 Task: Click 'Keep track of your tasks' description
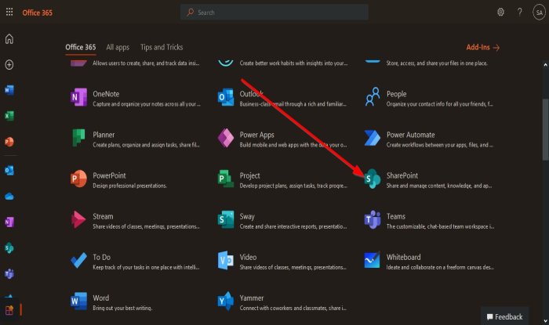point(146,267)
